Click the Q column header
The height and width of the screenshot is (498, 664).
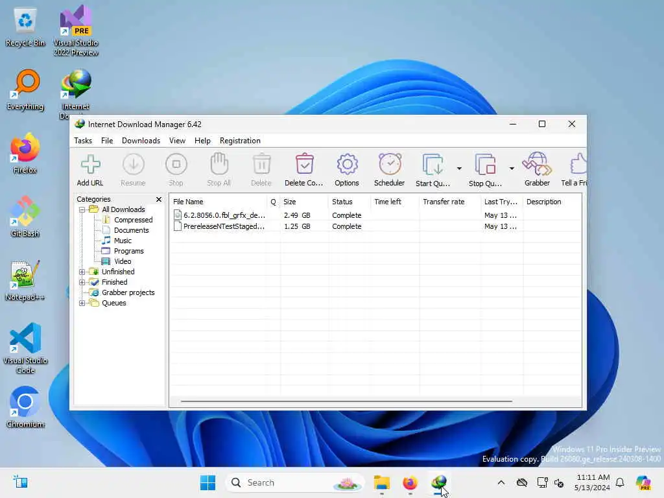[274, 202]
